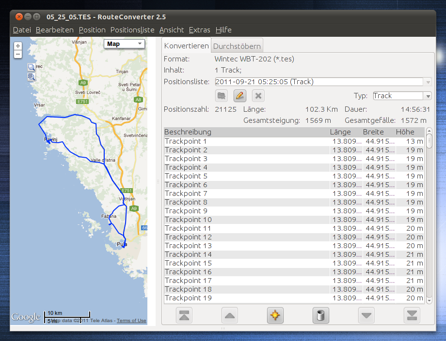446x341 pixels.
Task: Click the new position star icon
Action: 276,316
